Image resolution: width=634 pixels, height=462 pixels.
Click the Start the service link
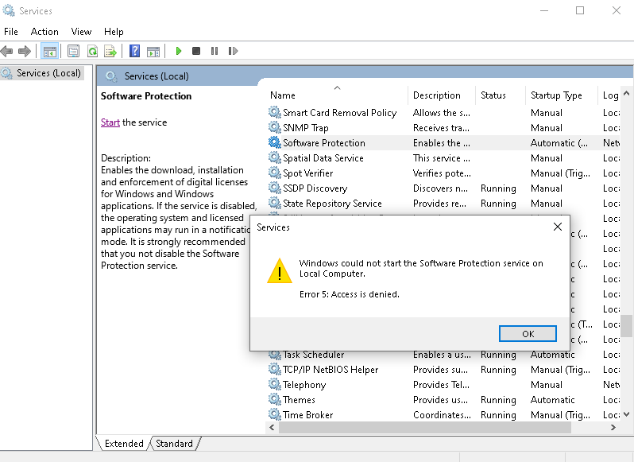(x=110, y=122)
